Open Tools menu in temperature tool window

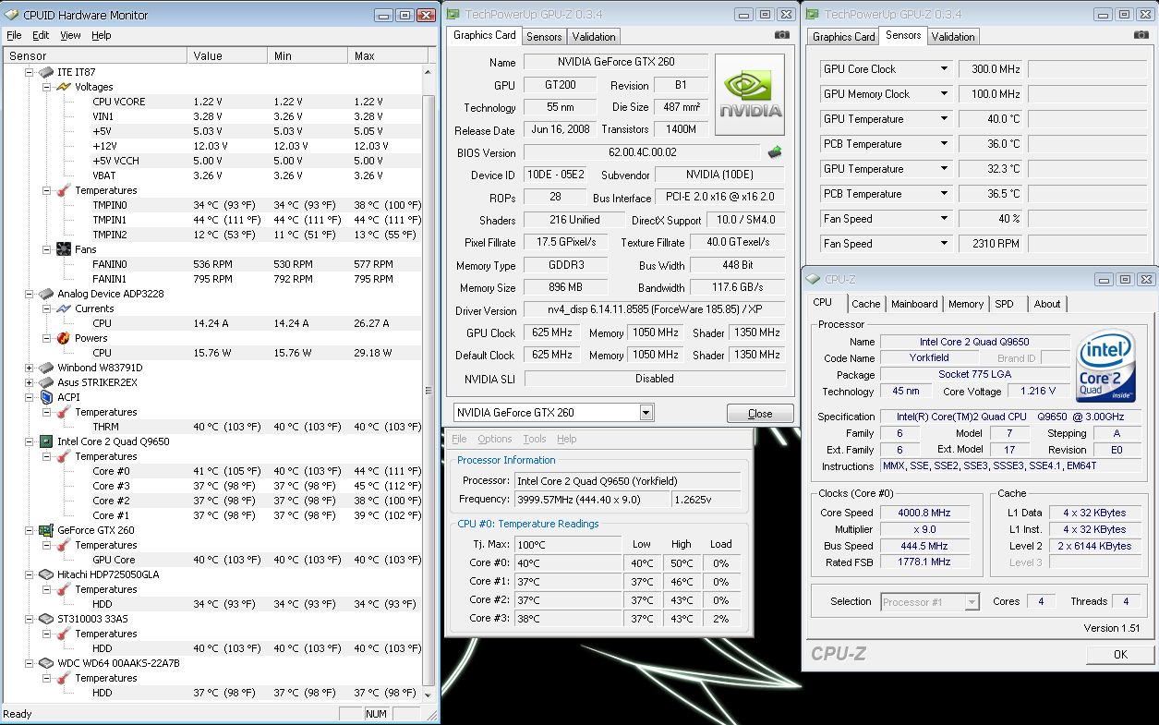tap(535, 439)
